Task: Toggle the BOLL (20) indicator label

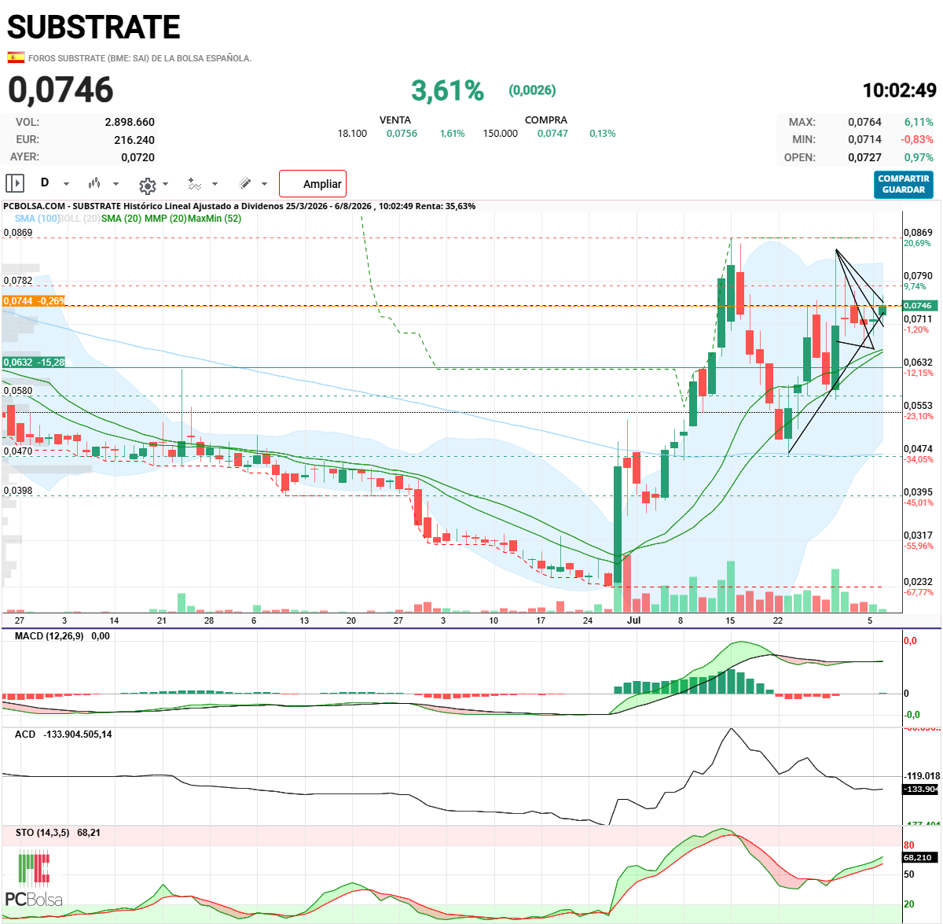Action: (x=79, y=219)
